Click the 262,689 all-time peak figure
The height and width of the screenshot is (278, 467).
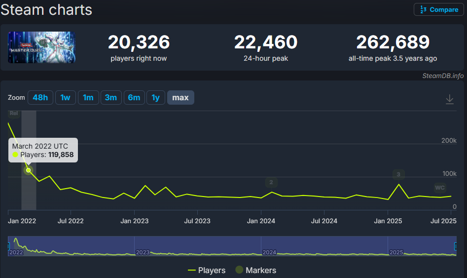[393, 42]
